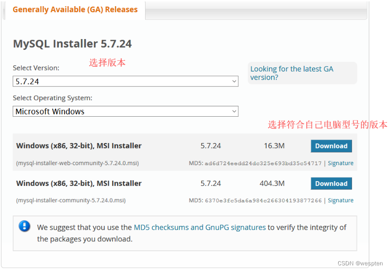This screenshot has width=390, height=271.
Task: Select filename text (mysql-installer-community-5.7.24.0.msi)
Action: [x=71, y=200]
